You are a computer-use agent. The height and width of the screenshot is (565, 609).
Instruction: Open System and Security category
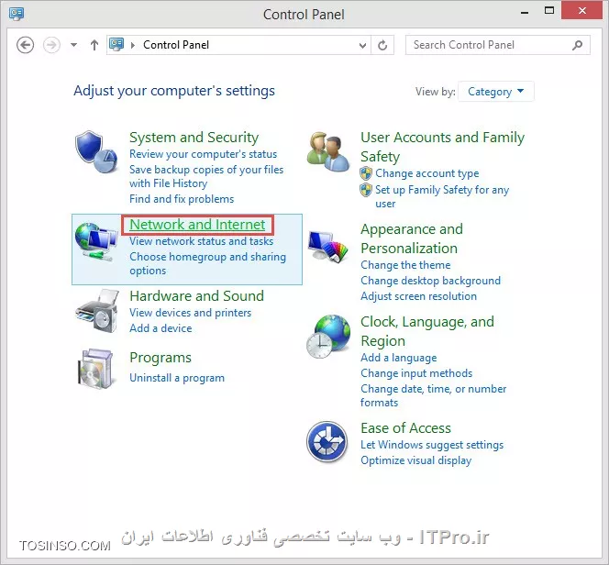194,137
